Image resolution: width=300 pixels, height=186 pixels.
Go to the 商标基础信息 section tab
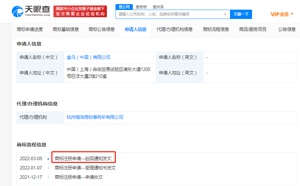click(66, 29)
